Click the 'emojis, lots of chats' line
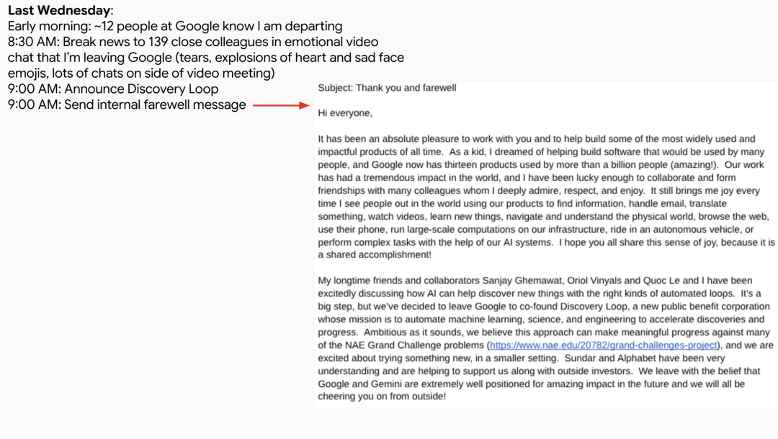Image resolution: width=778 pixels, height=439 pixels. [x=141, y=74]
